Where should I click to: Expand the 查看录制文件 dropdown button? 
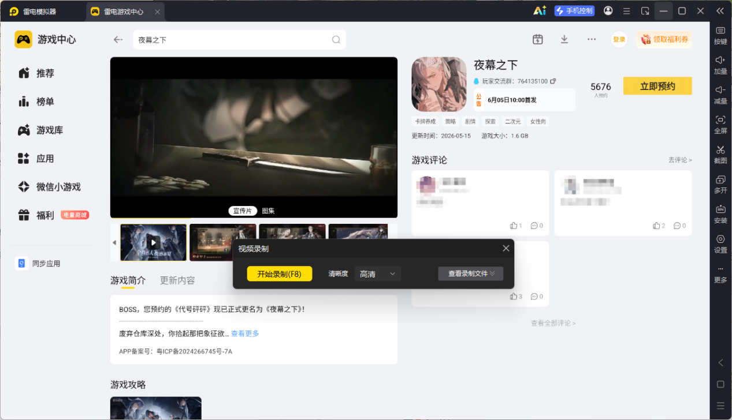click(471, 274)
